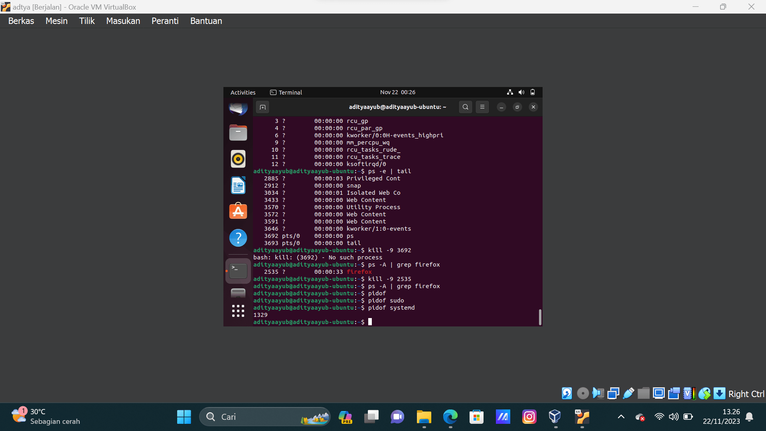Open the VirtualBox icon in the taskbar

(x=555, y=417)
